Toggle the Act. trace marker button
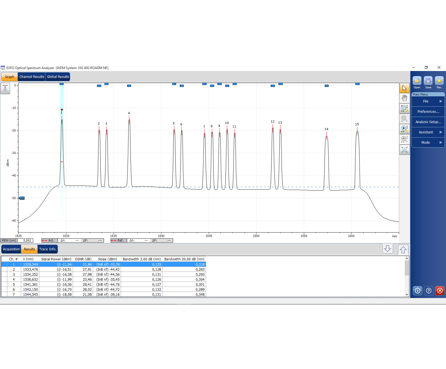 50,240
